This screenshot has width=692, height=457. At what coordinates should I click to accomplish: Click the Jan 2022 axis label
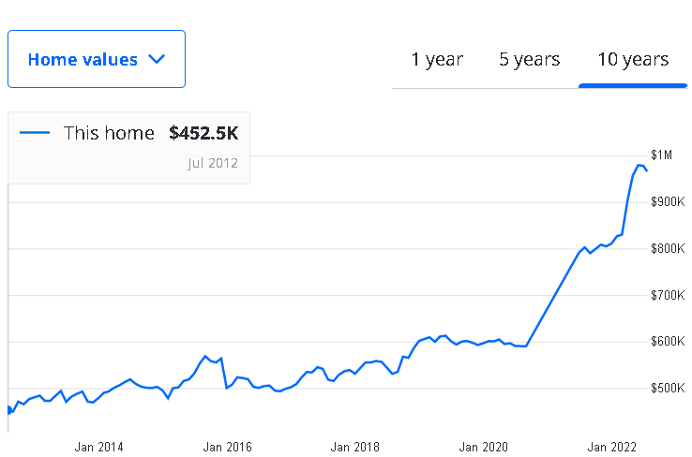point(612,447)
